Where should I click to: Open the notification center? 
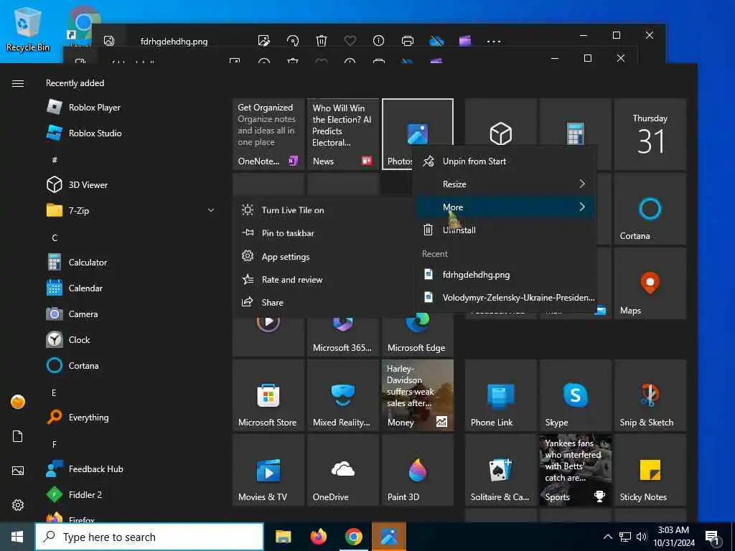click(x=713, y=537)
